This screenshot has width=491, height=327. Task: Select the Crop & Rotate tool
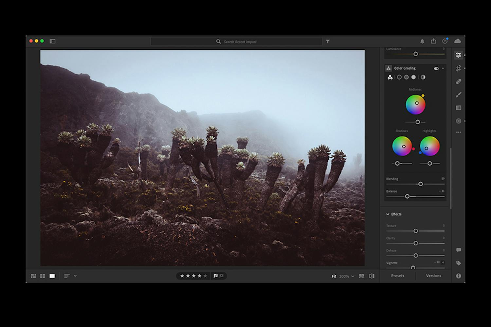point(459,68)
